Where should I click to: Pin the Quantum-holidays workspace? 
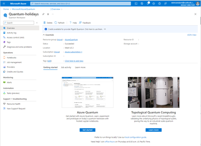[43, 14]
